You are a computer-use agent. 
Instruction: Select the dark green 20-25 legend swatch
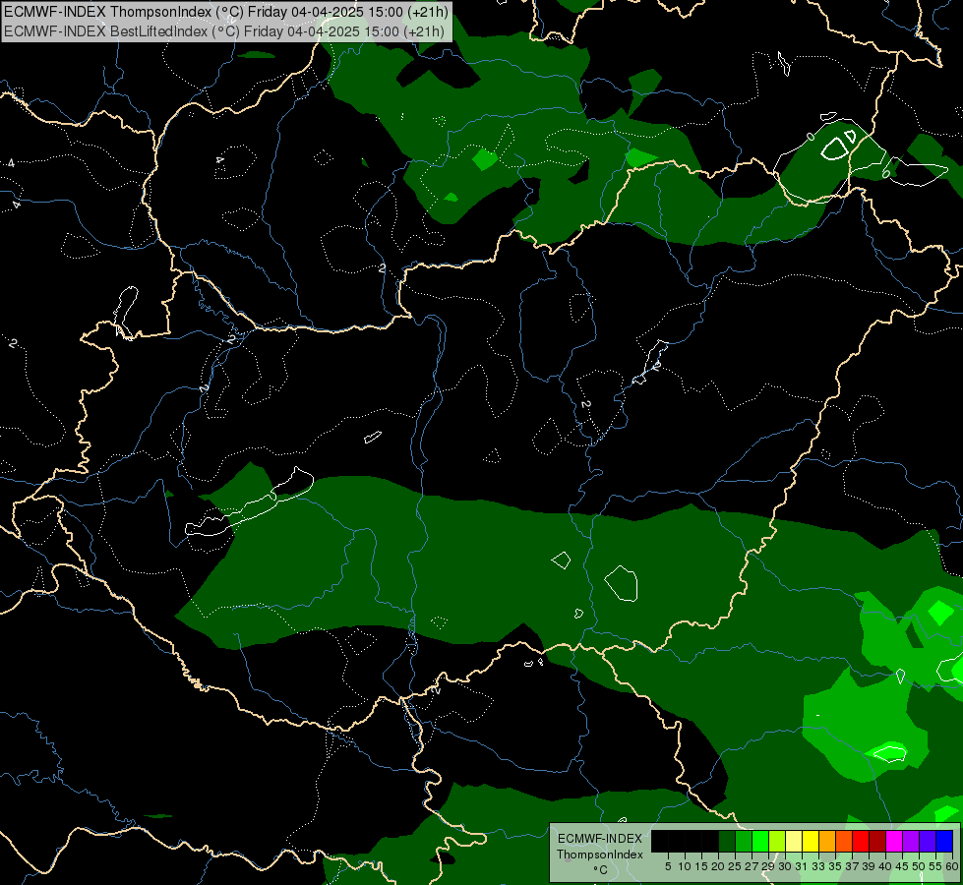point(727,841)
